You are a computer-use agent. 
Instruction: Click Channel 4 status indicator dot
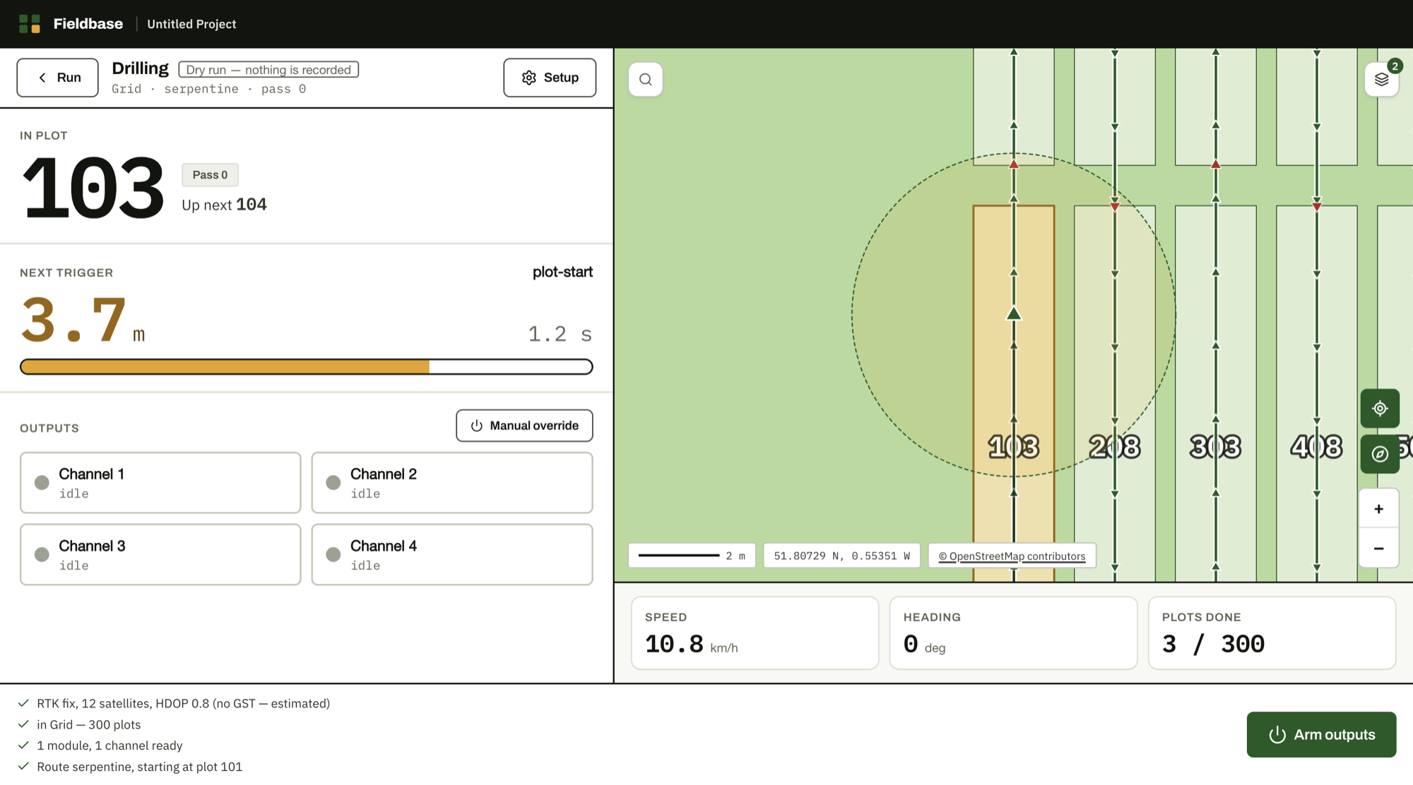point(333,554)
